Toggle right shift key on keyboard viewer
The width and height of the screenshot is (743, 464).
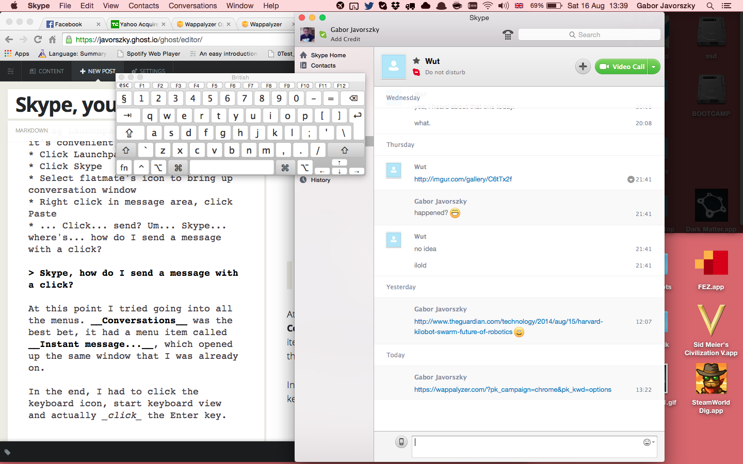[x=345, y=151]
